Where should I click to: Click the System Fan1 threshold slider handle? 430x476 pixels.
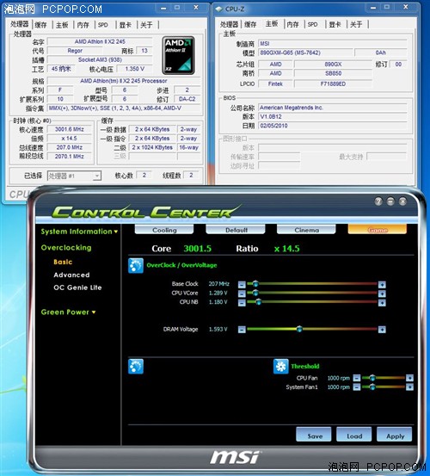(x=372, y=386)
